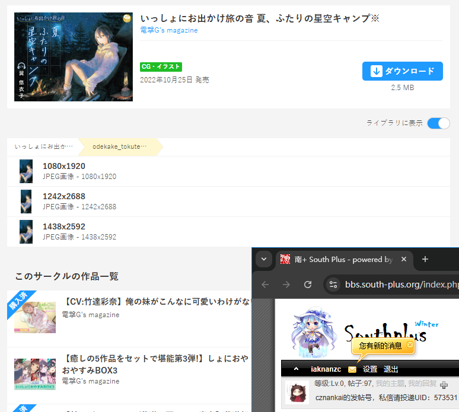Image resolution: width=459 pixels, height=412 pixels.
Task: Click the browser back arrow
Action: (265, 285)
